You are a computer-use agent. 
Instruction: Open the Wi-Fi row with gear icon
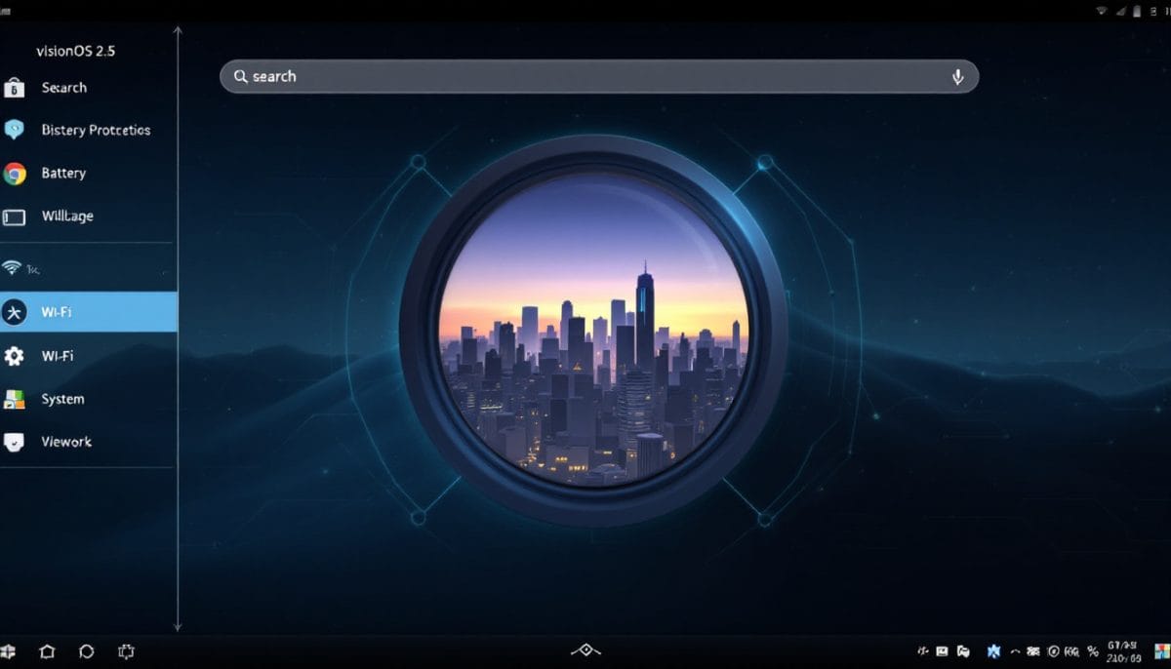[x=88, y=356]
